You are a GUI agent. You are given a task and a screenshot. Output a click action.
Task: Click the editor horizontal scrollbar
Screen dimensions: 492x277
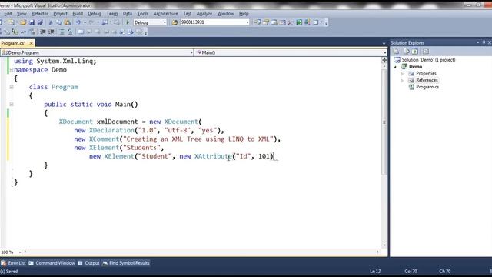coord(201,252)
